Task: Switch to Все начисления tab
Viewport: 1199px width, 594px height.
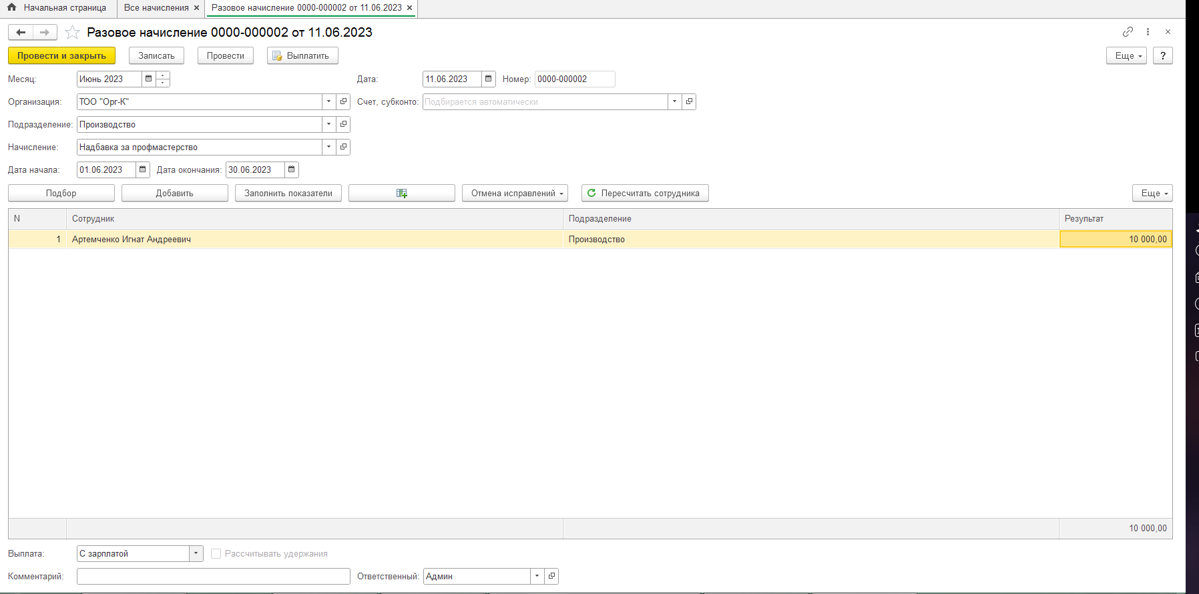Action: click(156, 8)
